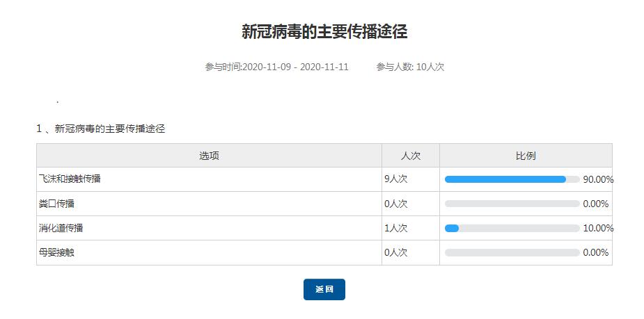This screenshot has width=644, height=319.
Task: Click the 10.00% percentage label
Action: coord(598,228)
